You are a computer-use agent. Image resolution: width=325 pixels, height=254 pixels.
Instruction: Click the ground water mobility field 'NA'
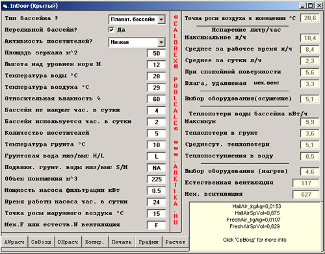click(157, 168)
